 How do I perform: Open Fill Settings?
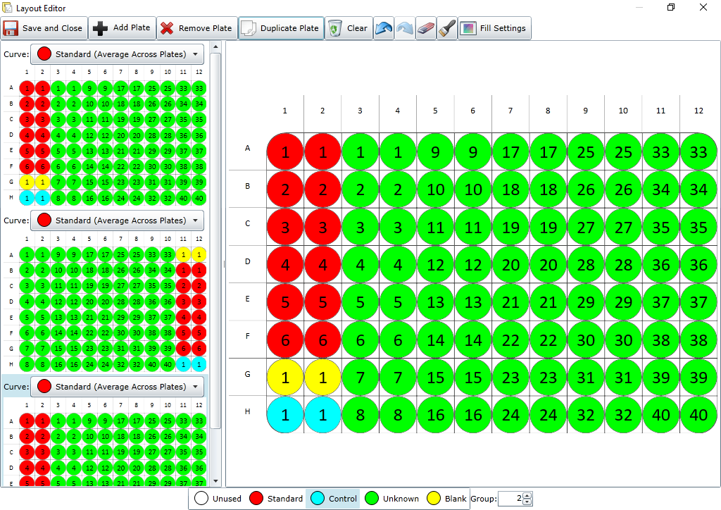click(494, 28)
